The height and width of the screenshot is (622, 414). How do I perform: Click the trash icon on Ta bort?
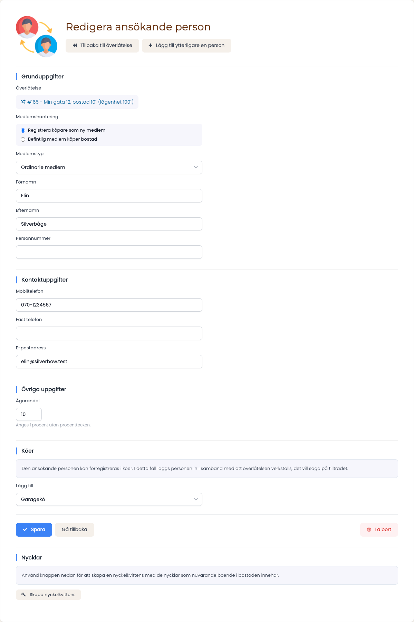tap(369, 530)
